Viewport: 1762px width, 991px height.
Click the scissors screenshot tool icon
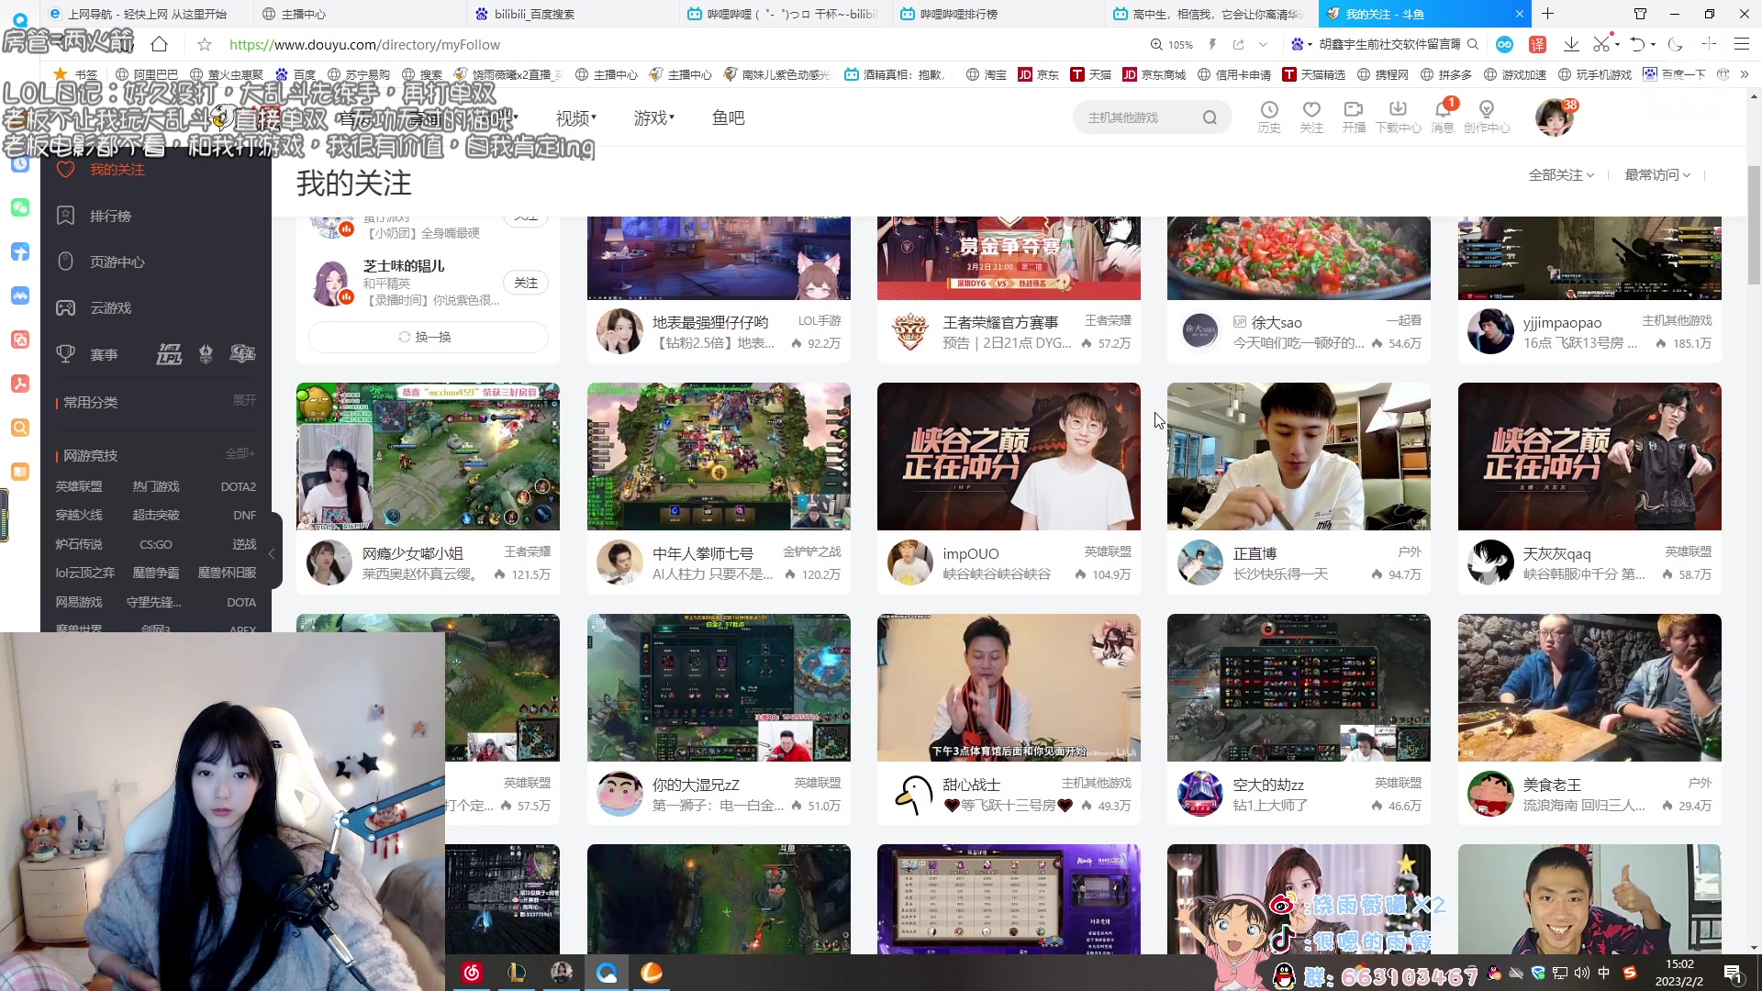pos(1601,44)
